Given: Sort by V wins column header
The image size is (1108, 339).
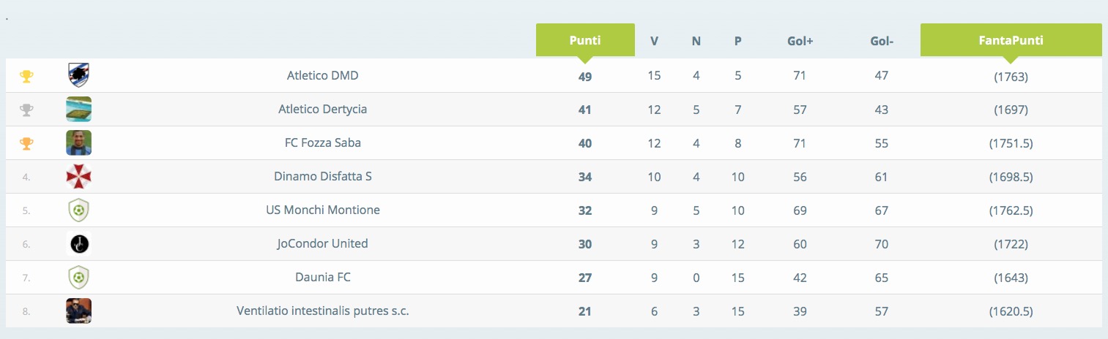Looking at the screenshot, I should [654, 42].
